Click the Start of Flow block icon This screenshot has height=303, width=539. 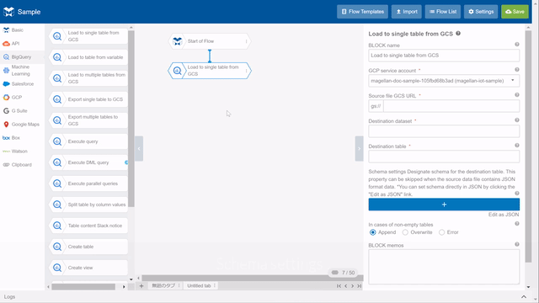pyautogui.click(x=178, y=41)
